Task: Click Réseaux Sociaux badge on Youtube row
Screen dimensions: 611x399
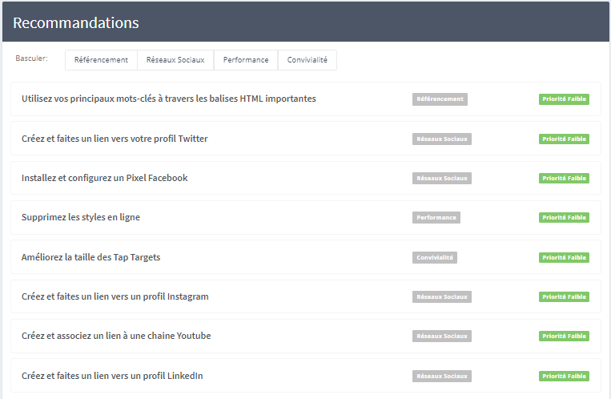Action: (x=442, y=337)
